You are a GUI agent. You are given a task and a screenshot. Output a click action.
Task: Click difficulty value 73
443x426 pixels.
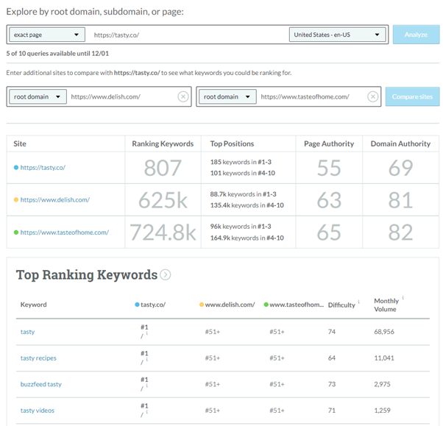click(x=332, y=384)
